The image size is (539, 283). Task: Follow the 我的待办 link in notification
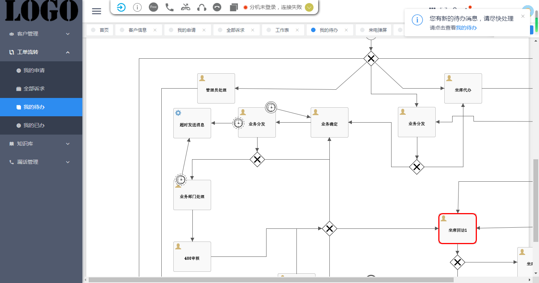[x=466, y=28]
